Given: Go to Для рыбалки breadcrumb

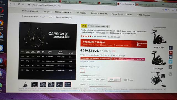Looking at the screenshot, I should click(x=47, y=17).
